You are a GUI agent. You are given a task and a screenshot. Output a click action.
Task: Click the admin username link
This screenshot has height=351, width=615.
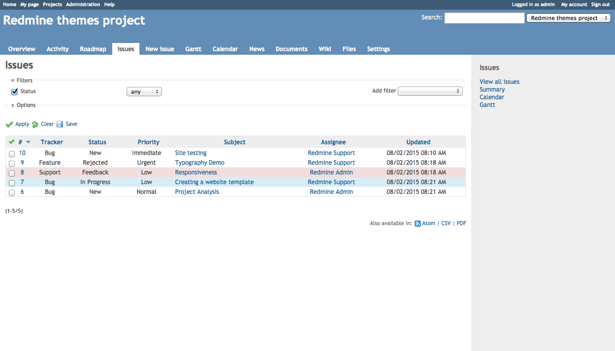(547, 4)
